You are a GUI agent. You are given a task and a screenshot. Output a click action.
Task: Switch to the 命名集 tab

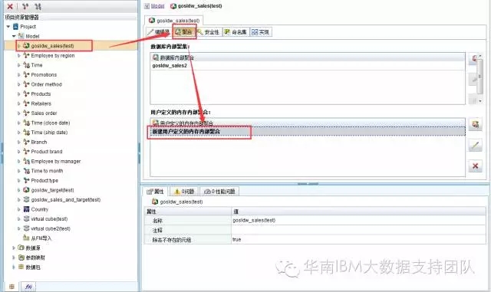[x=236, y=32]
